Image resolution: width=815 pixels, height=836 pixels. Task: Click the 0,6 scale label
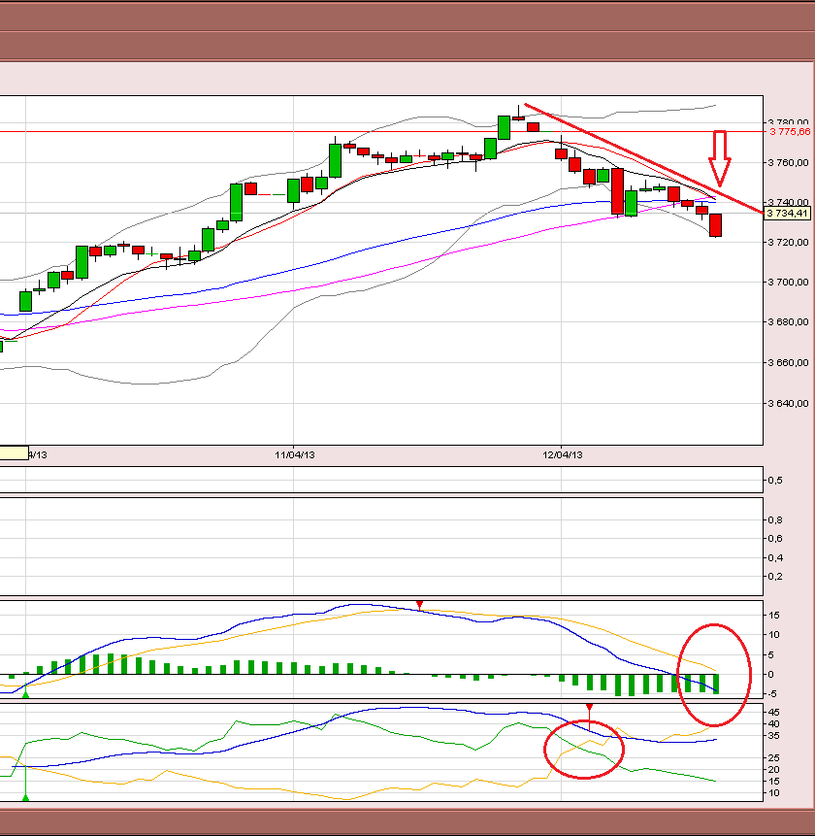click(775, 539)
